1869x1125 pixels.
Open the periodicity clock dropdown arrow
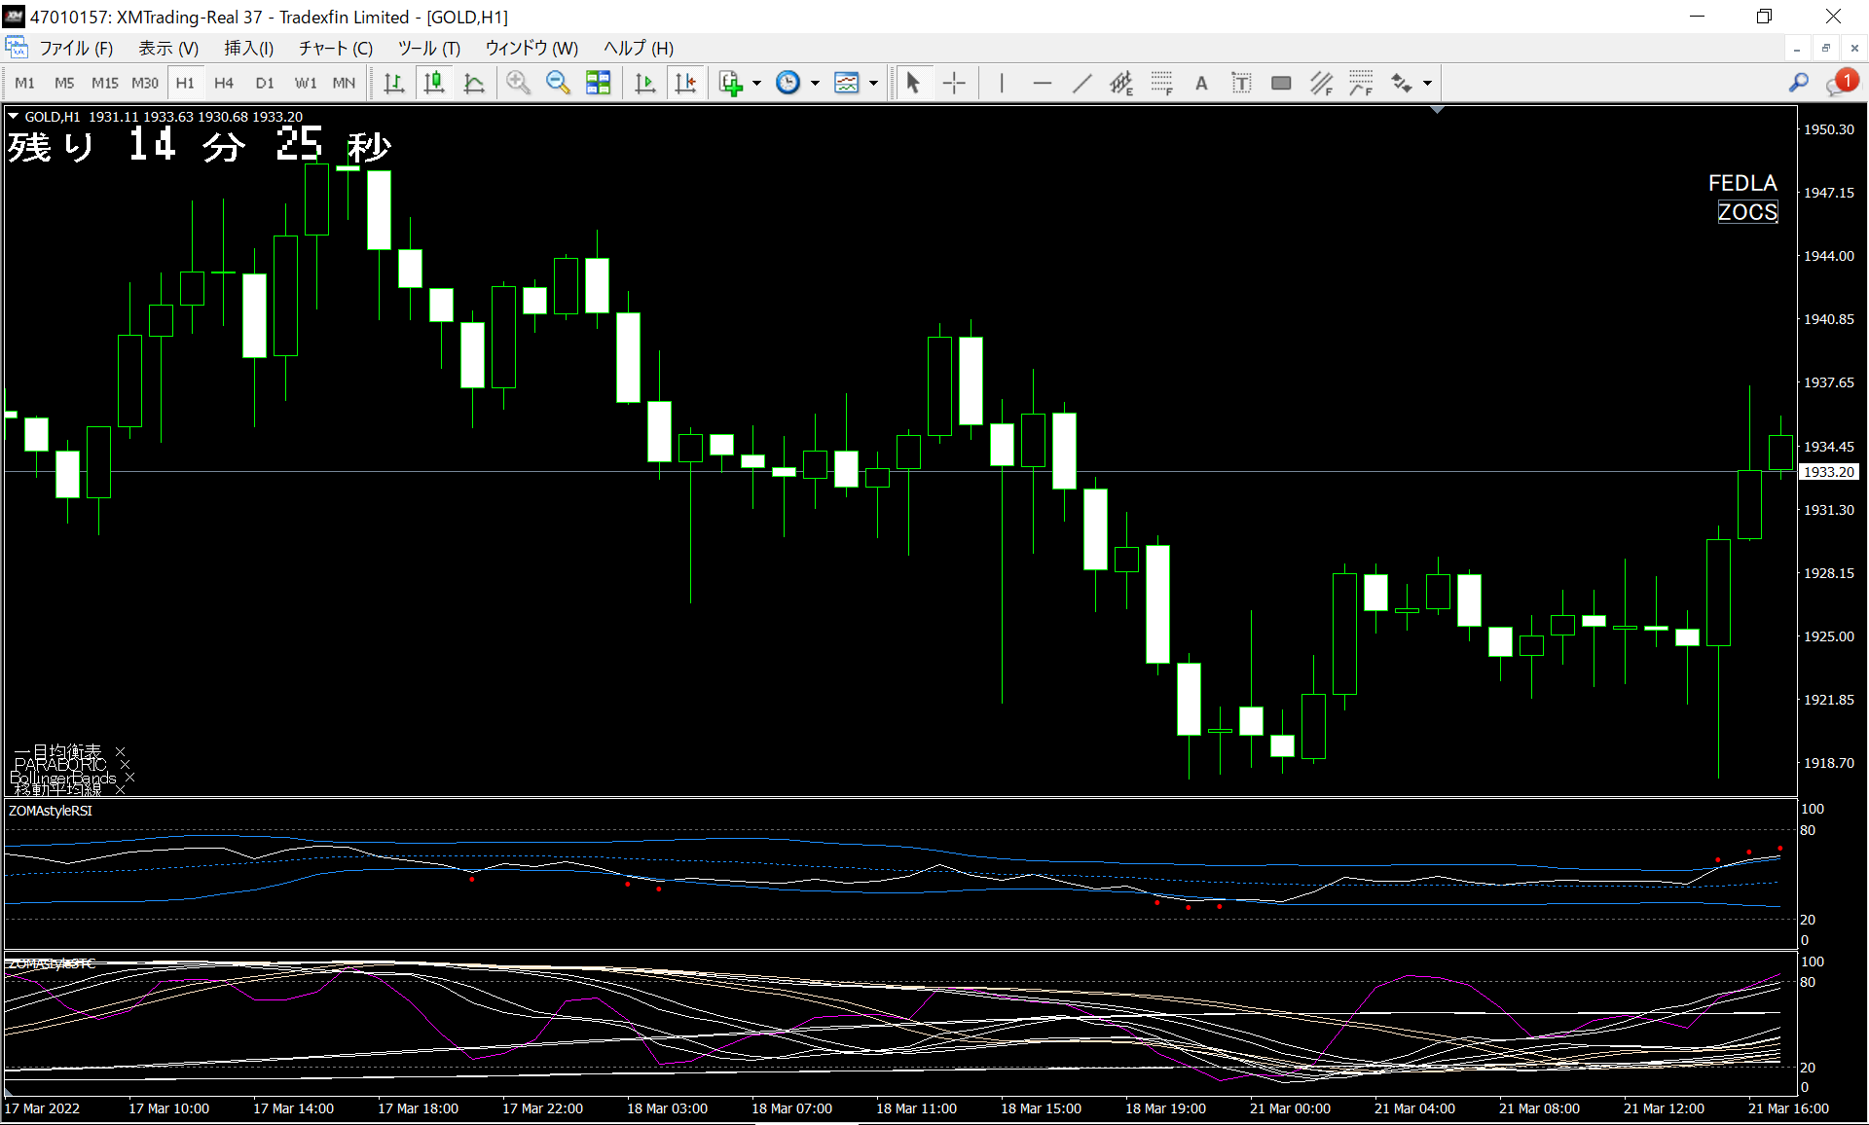coord(815,83)
